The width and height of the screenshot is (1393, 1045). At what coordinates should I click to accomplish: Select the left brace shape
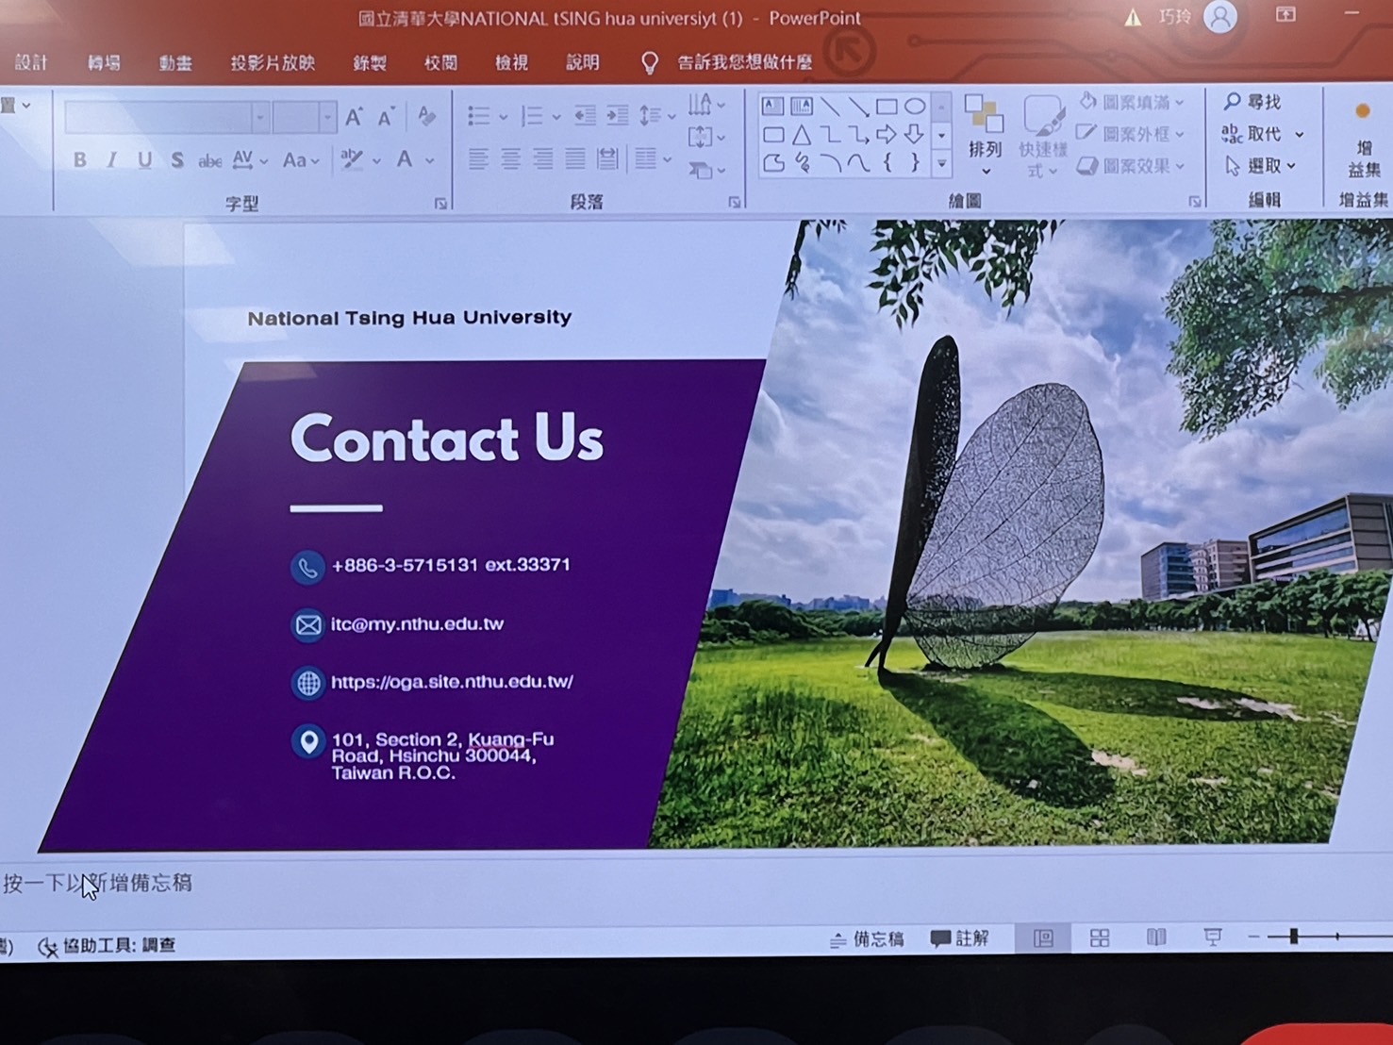[887, 163]
